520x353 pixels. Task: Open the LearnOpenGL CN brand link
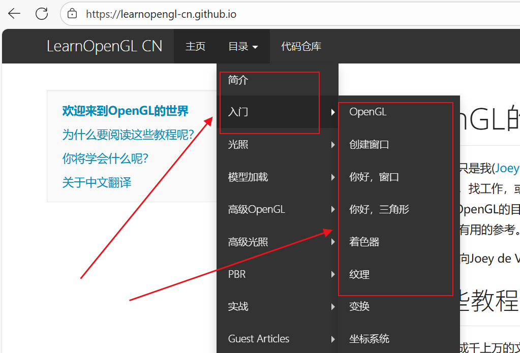click(x=105, y=46)
